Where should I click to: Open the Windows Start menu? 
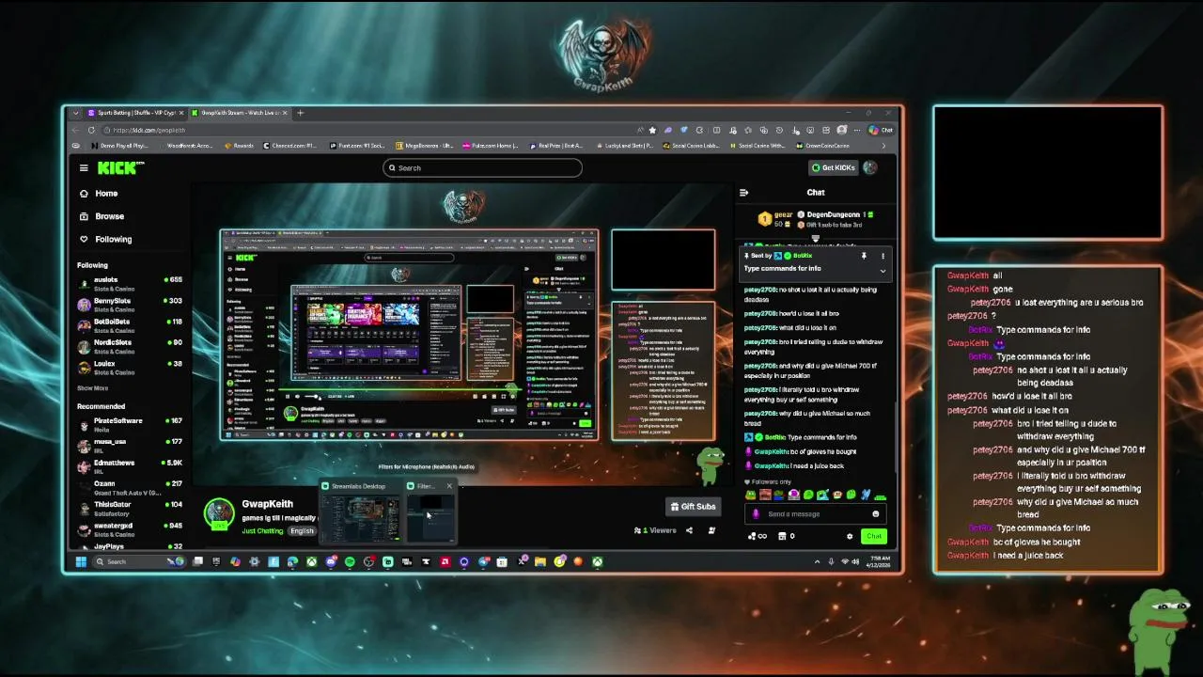tap(81, 562)
